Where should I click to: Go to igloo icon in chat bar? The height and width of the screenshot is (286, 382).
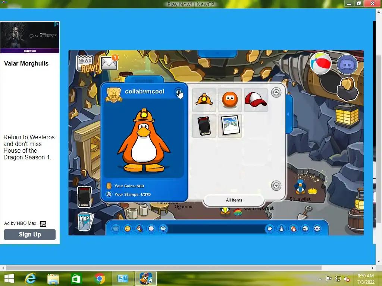coord(305,229)
